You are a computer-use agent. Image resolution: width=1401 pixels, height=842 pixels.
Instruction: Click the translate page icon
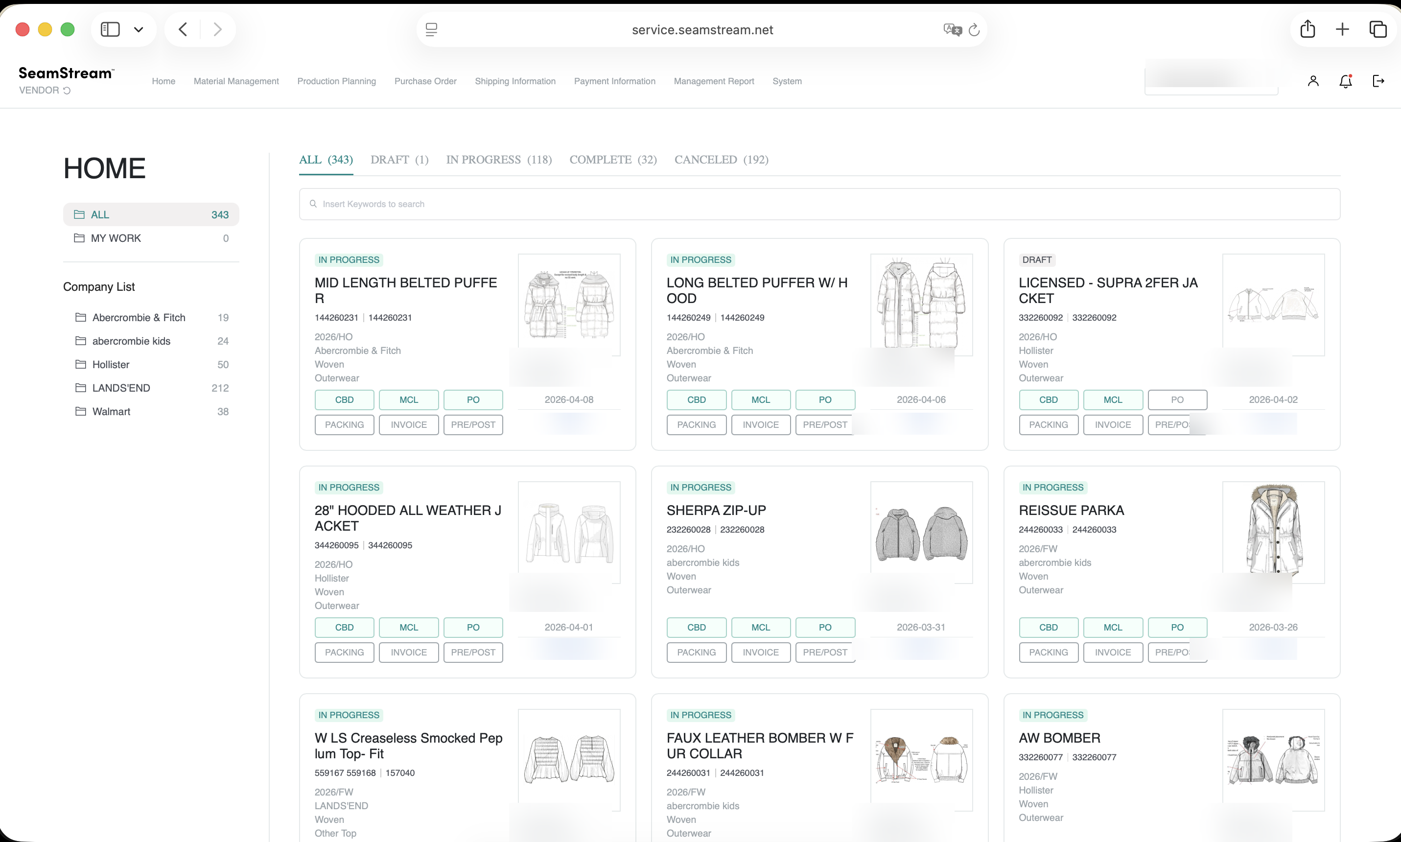point(953,29)
